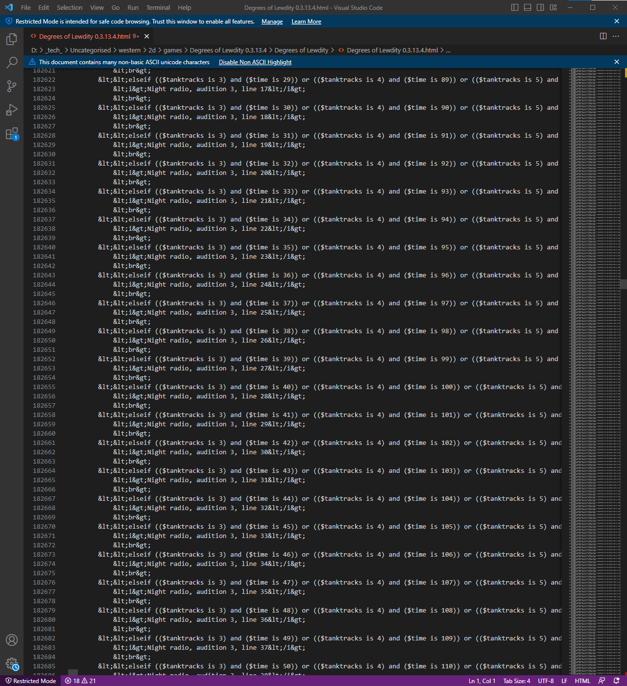
Task: Click the Manage link in Restricted Mode banner
Action: pyautogui.click(x=272, y=22)
